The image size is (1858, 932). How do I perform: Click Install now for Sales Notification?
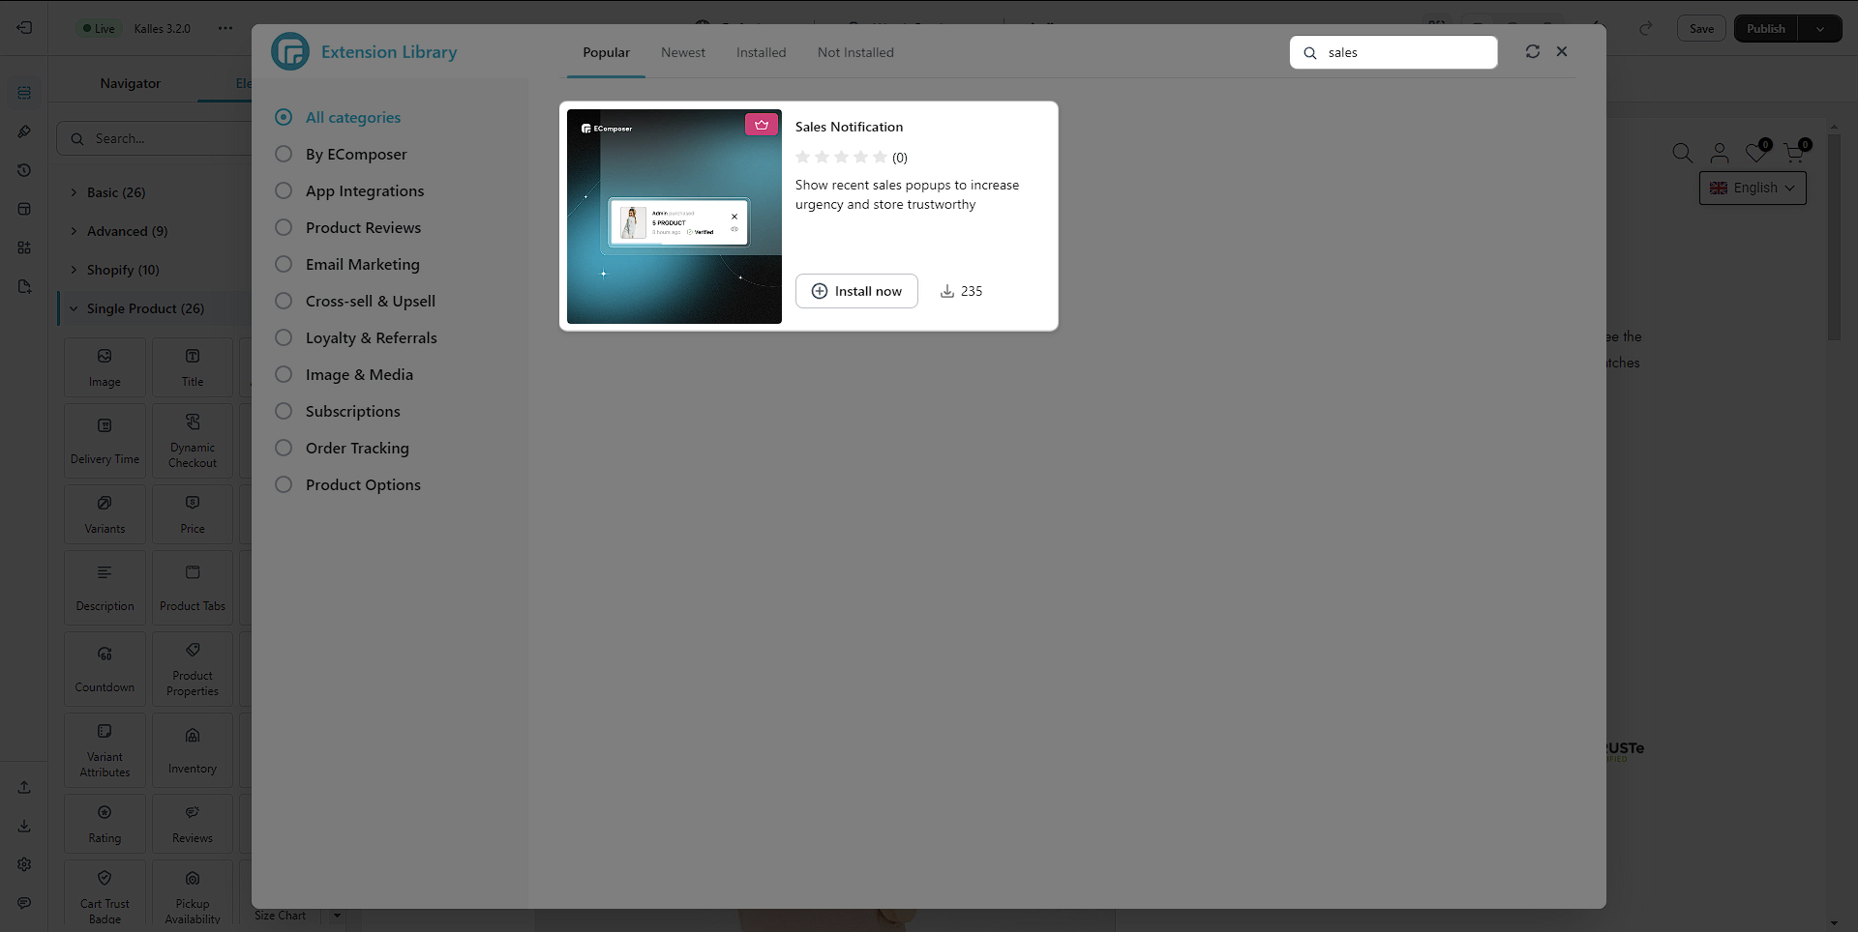856,291
